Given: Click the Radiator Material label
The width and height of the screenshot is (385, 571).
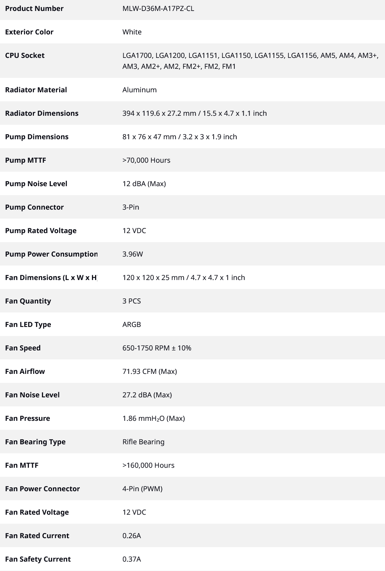Looking at the screenshot, I should pos(36,90).
